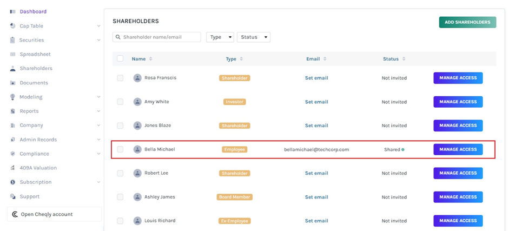This screenshot has width=508, height=231.
Task: Open the Type filter dropdown
Action: pos(220,37)
